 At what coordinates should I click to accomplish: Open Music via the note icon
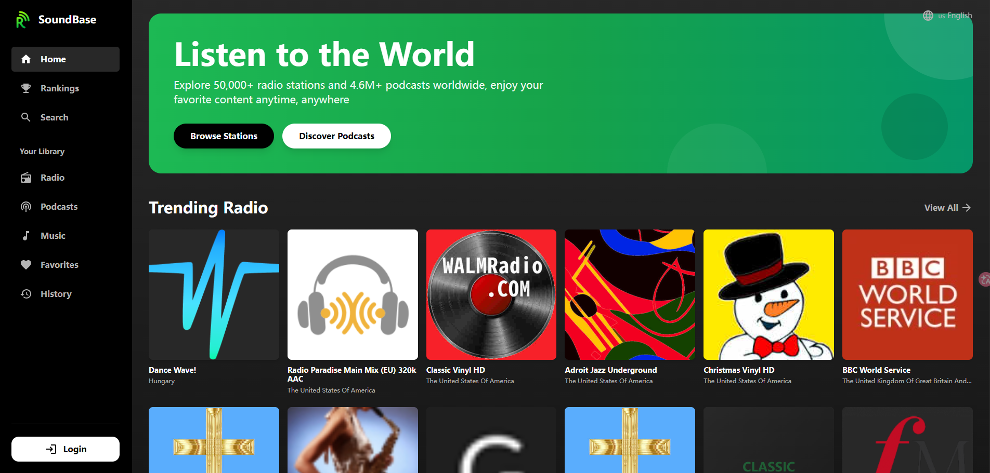tap(25, 235)
